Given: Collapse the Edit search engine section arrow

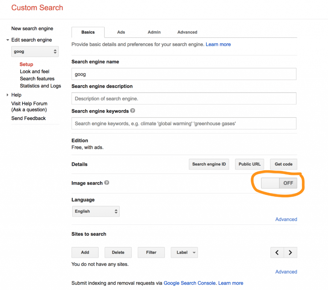Looking at the screenshot, I should [x=7, y=40].
